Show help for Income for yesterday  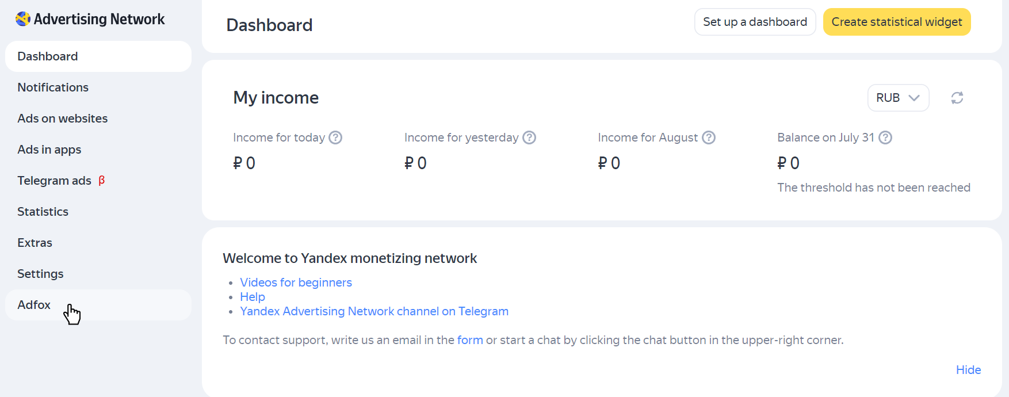[x=529, y=138]
